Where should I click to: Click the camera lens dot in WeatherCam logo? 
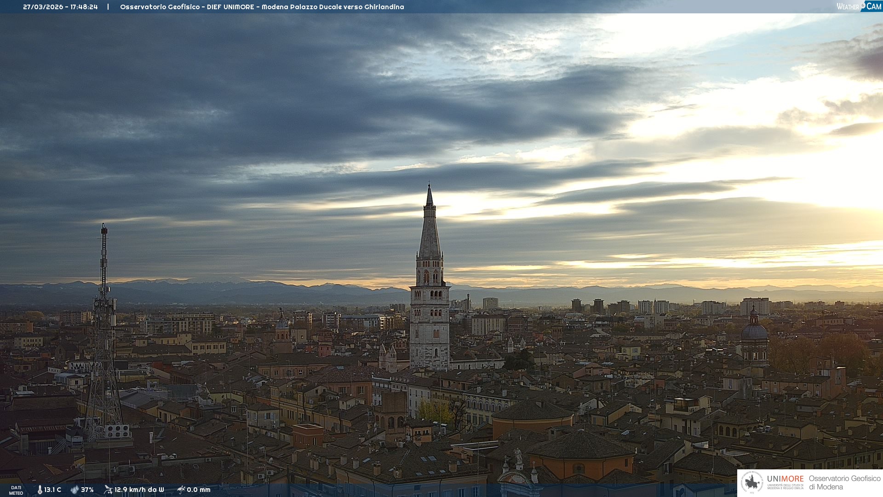(x=863, y=6)
